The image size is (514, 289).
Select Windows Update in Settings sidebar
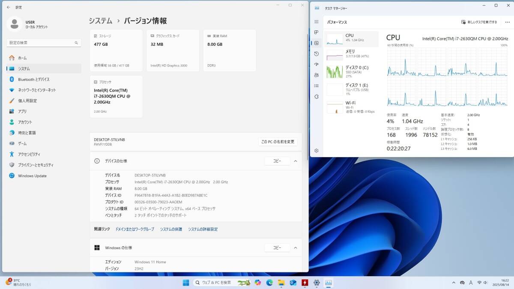click(32, 176)
